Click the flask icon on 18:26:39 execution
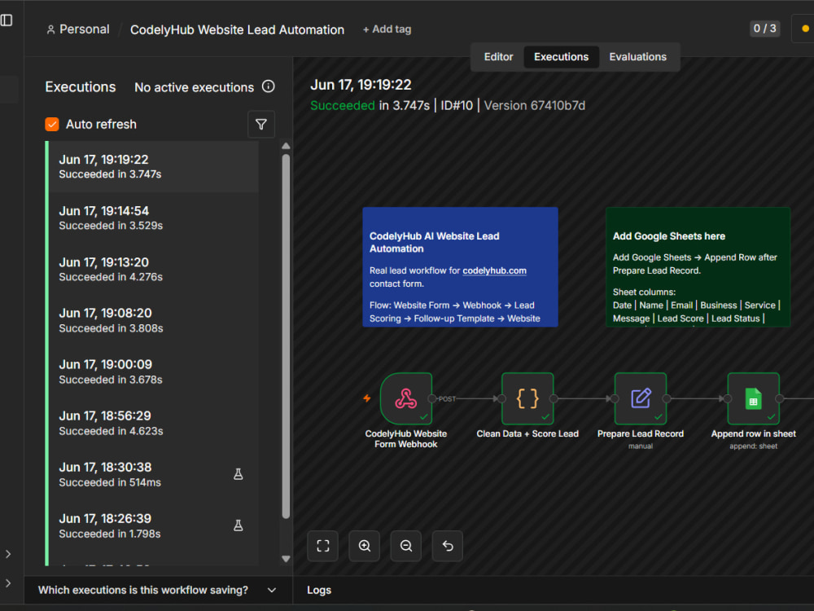This screenshot has height=611, width=814. tap(239, 525)
